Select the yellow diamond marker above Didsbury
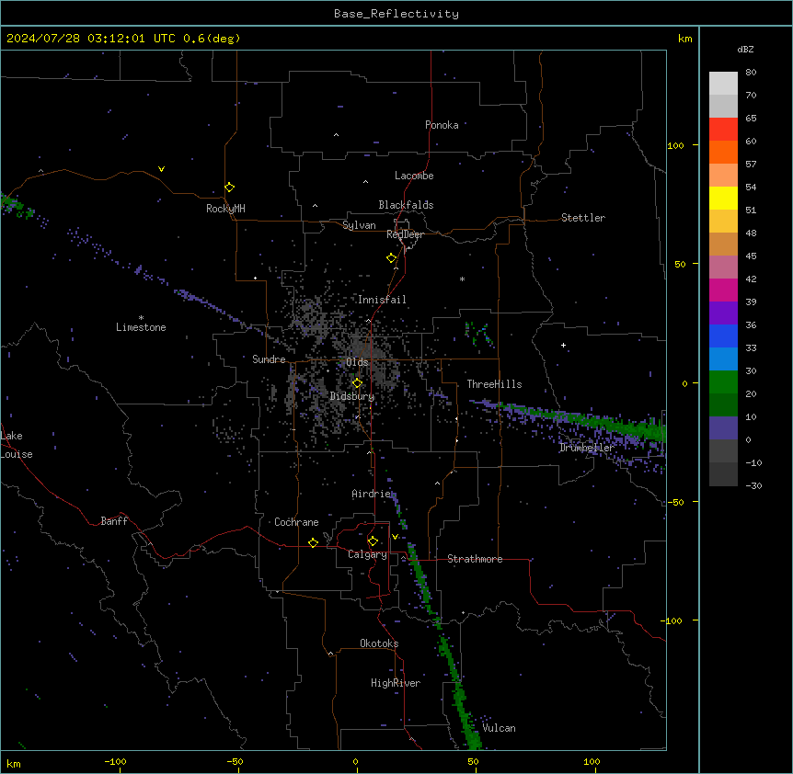Screen dimensions: 793x774 tap(357, 383)
